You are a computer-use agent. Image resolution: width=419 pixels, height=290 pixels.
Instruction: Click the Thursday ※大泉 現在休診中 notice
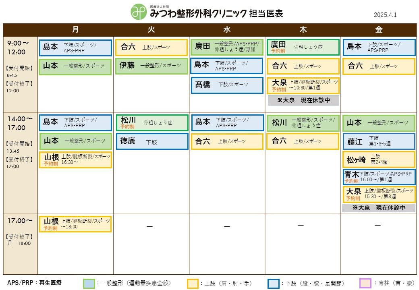click(x=303, y=100)
